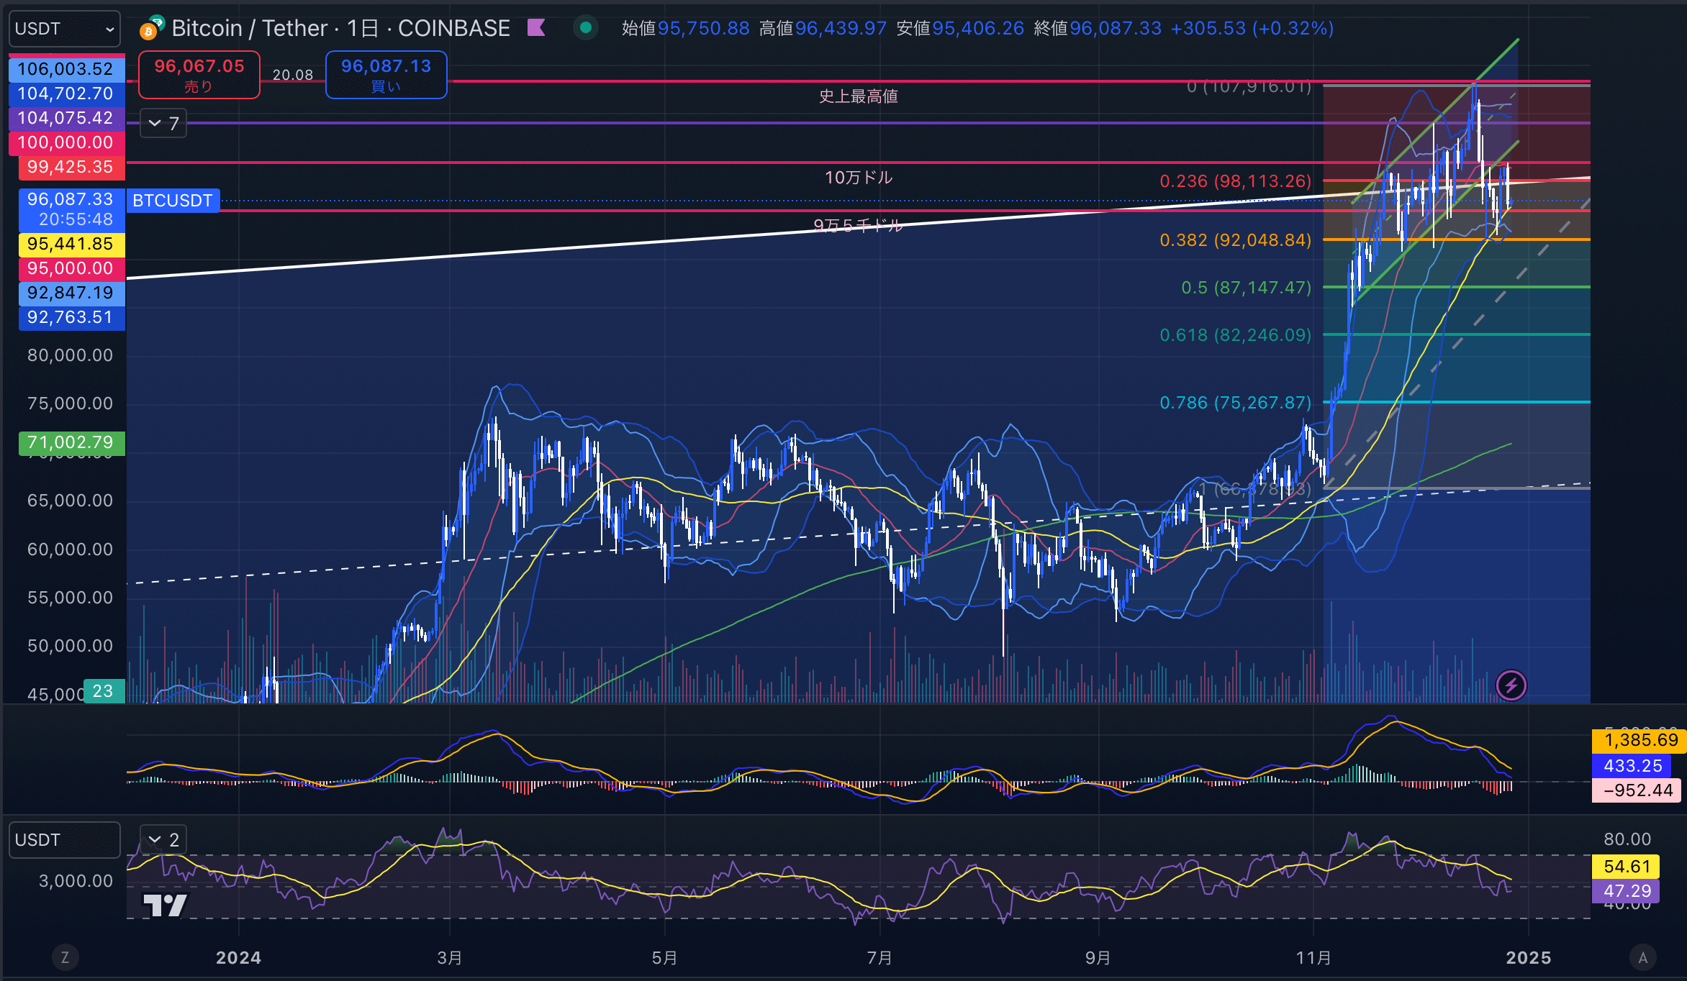The image size is (1687, 981).
Task: Click the blue buy button 96,087.13
Action: click(x=386, y=75)
